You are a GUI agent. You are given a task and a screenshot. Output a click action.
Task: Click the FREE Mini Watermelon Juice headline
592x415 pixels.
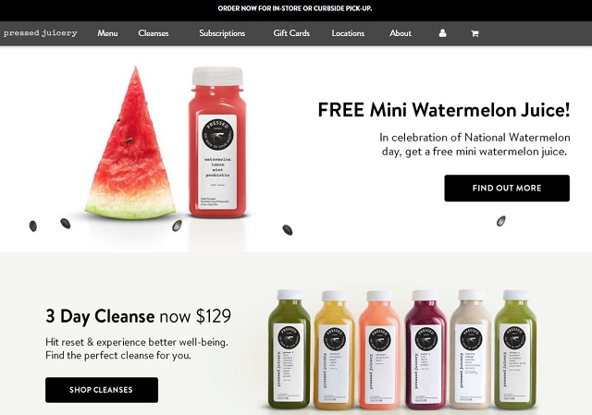coord(444,110)
